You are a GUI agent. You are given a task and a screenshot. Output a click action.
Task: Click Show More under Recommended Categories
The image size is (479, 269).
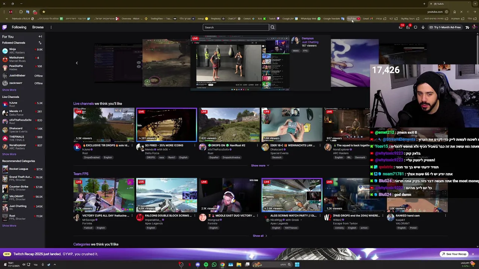coord(9,226)
